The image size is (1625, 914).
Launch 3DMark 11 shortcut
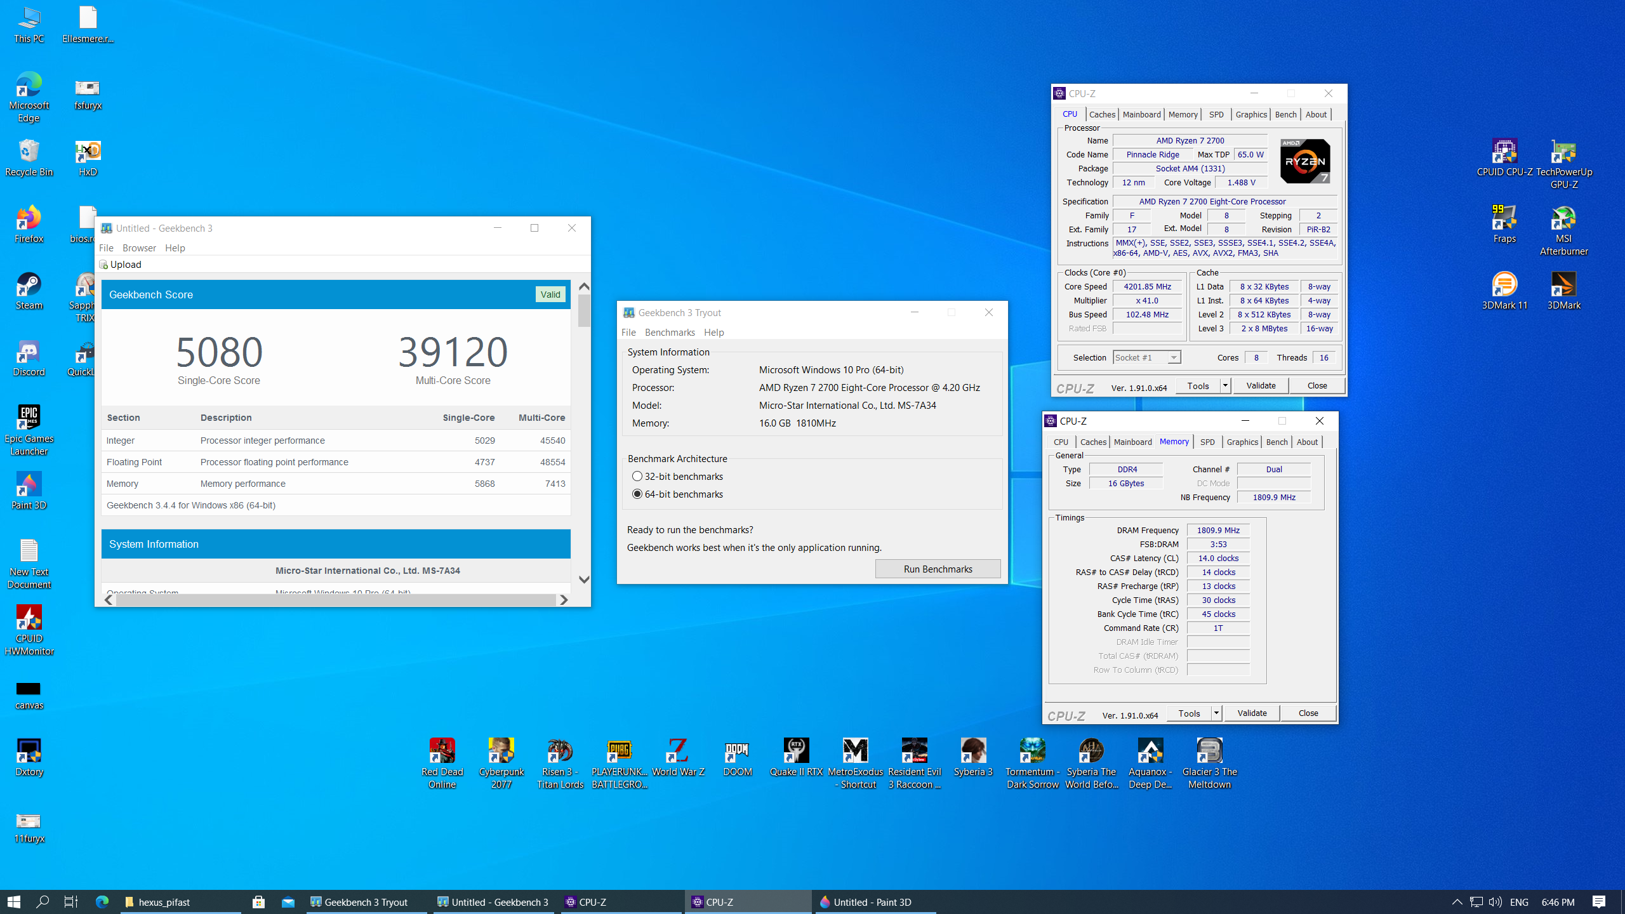click(1504, 291)
